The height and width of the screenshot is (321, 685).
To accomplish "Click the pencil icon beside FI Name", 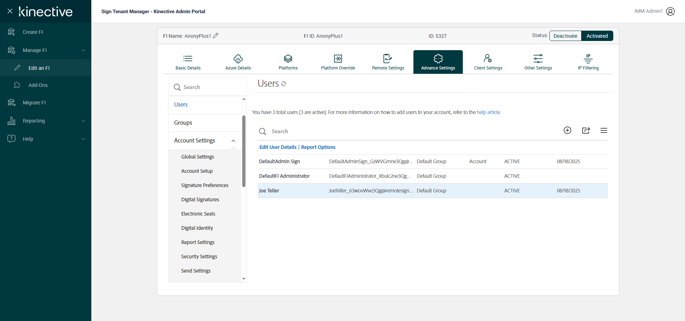I will (x=215, y=36).
